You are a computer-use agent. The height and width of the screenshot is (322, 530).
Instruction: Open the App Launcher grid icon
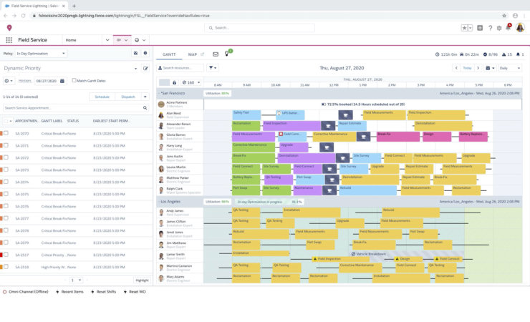pyautogui.click(x=9, y=40)
